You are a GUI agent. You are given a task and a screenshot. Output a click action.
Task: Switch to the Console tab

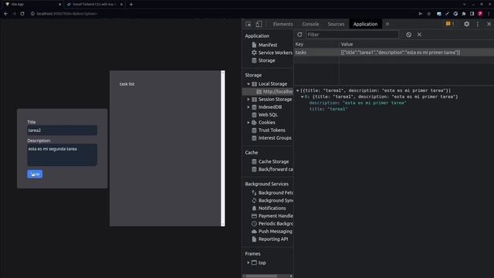tap(310, 24)
